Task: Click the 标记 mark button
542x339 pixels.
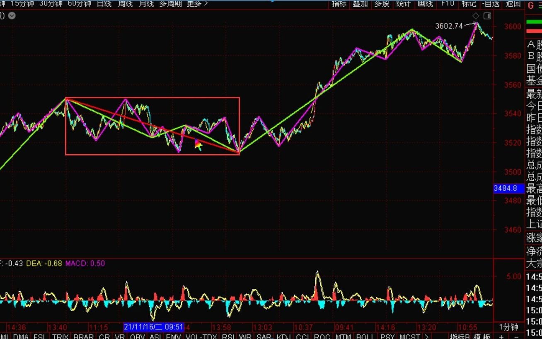Action: (469, 4)
